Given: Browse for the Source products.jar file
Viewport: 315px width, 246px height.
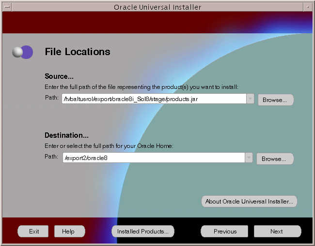Looking at the screenshot, I should pyautogui.click(x=275, y=100).
